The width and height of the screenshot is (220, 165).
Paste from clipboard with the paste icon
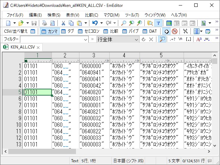(79, 23)
